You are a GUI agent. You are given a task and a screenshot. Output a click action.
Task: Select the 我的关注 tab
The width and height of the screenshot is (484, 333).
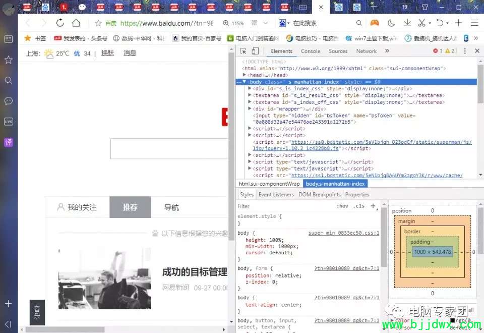click(77, 207)
